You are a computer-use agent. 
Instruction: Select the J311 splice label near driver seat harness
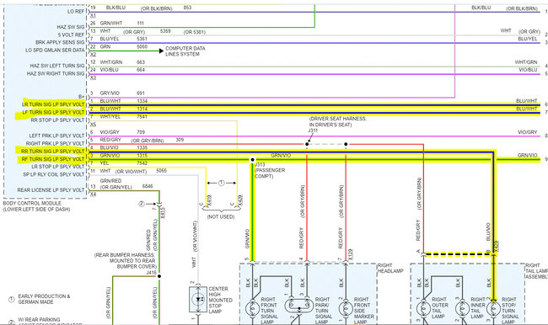point(313,131)
